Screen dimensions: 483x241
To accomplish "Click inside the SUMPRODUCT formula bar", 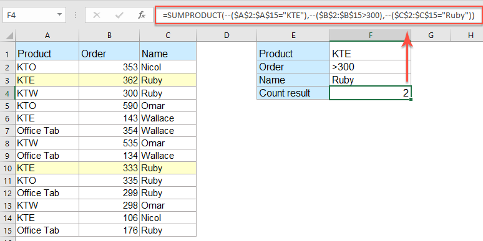I will coord(318,15).
